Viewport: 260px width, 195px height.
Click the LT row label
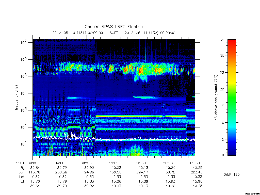point(23,181)
